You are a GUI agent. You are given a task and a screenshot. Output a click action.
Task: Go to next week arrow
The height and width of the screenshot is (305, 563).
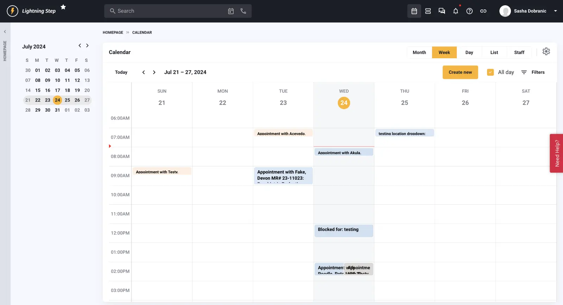[154, 72]
